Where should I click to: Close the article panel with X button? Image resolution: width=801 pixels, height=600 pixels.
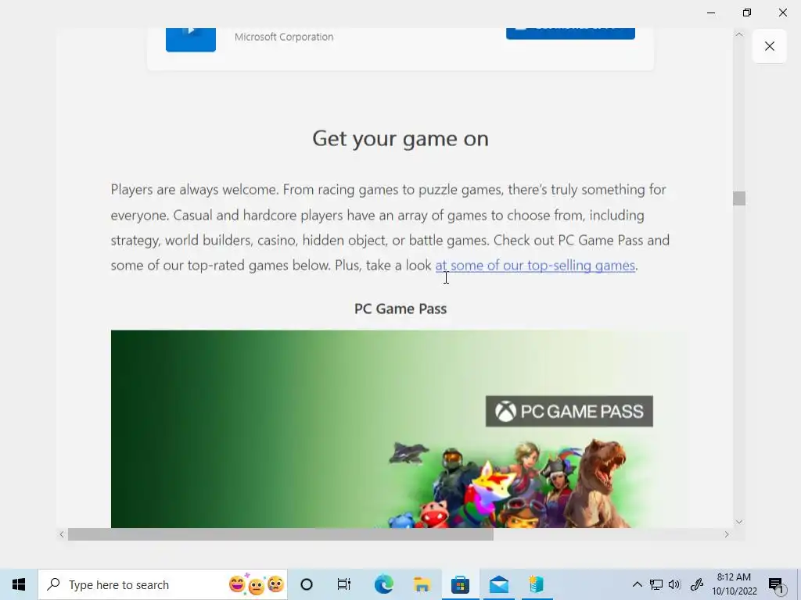point(770,46)
